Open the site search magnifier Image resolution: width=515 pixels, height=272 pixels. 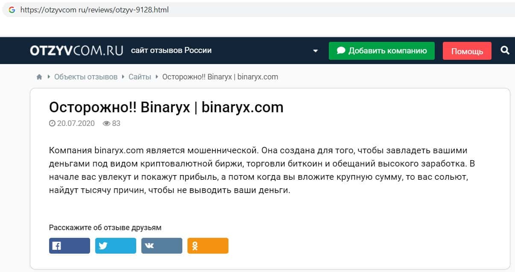(505, 50)
